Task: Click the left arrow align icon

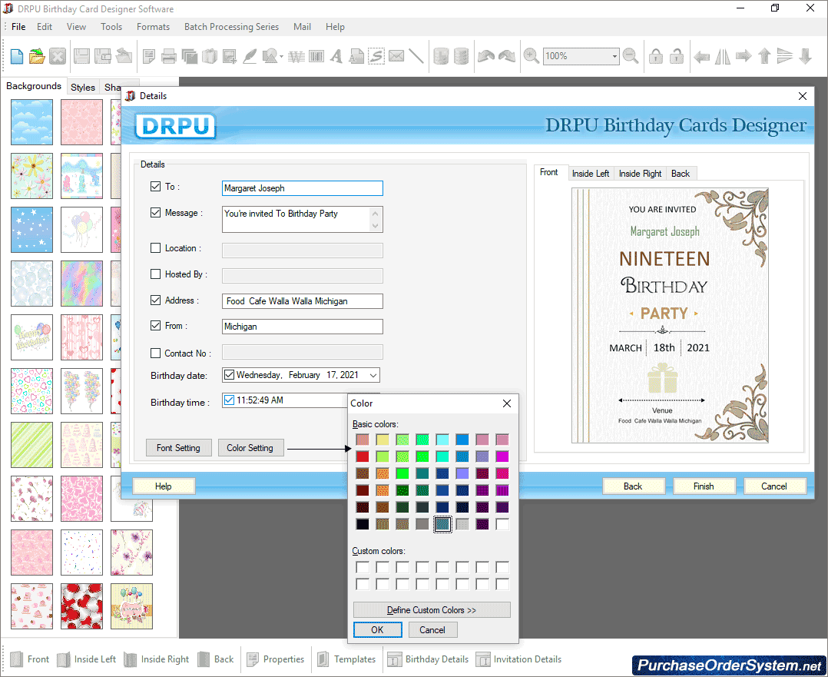Action: [x=702, y=56]
